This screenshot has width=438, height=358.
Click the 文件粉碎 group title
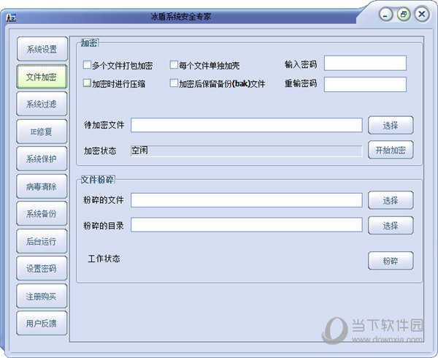tap(97, 180)
